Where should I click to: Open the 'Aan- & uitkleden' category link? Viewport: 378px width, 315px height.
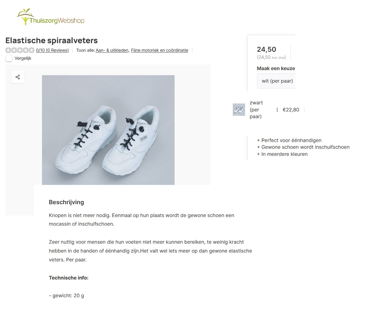pos(112,50)
